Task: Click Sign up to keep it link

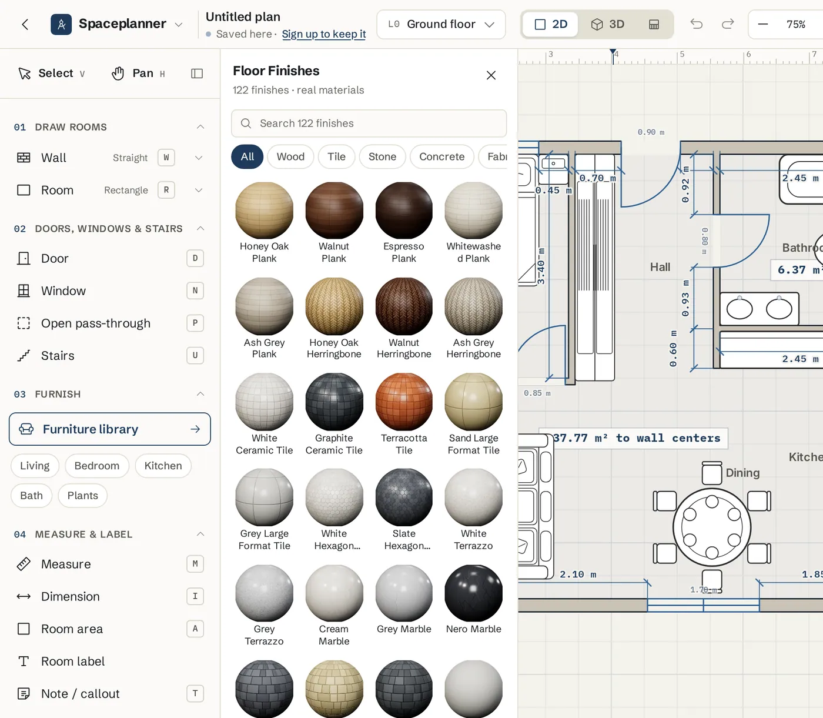Action: [324, 34]
